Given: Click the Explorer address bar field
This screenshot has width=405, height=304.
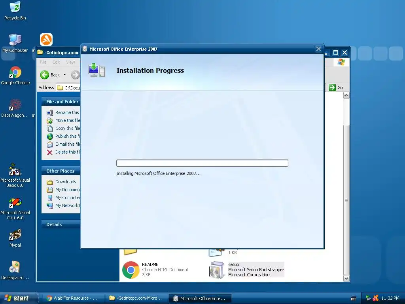Looking at the screenshot, I should click(68, 87).
